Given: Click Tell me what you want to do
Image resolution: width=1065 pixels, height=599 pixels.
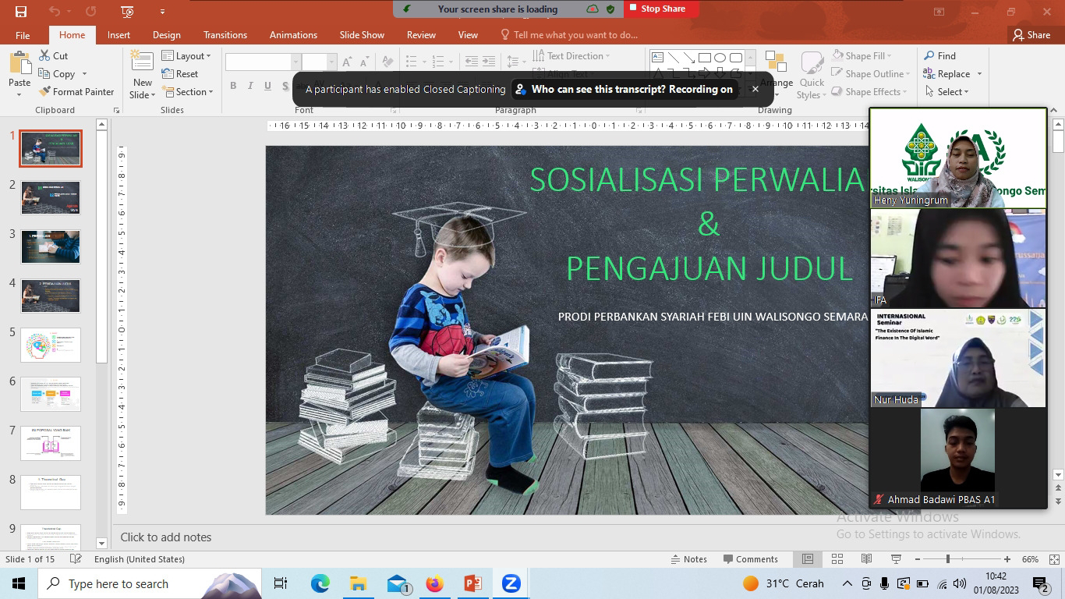Looking at the screenshot, I should (569, 35).
